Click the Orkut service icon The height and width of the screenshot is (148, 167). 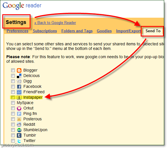coord(19,108)
